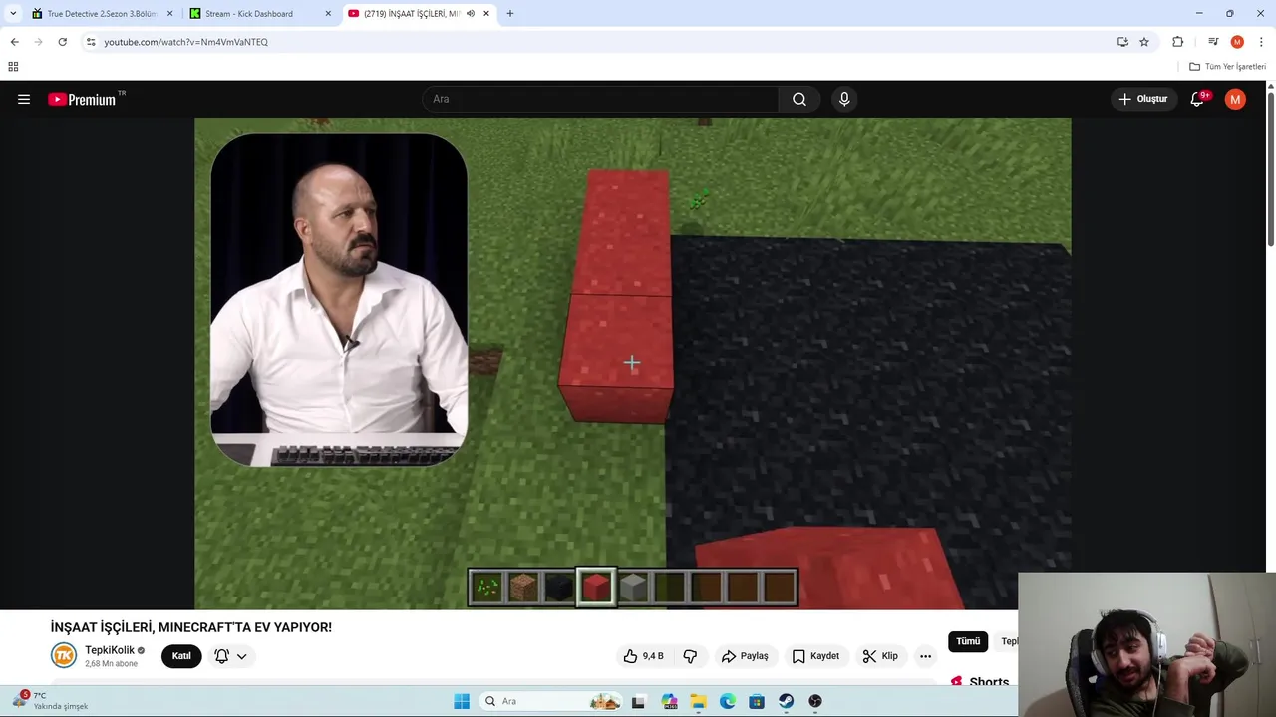Dislike the video with thumbs down
The image size is (1276, 717).
(690, 656)
